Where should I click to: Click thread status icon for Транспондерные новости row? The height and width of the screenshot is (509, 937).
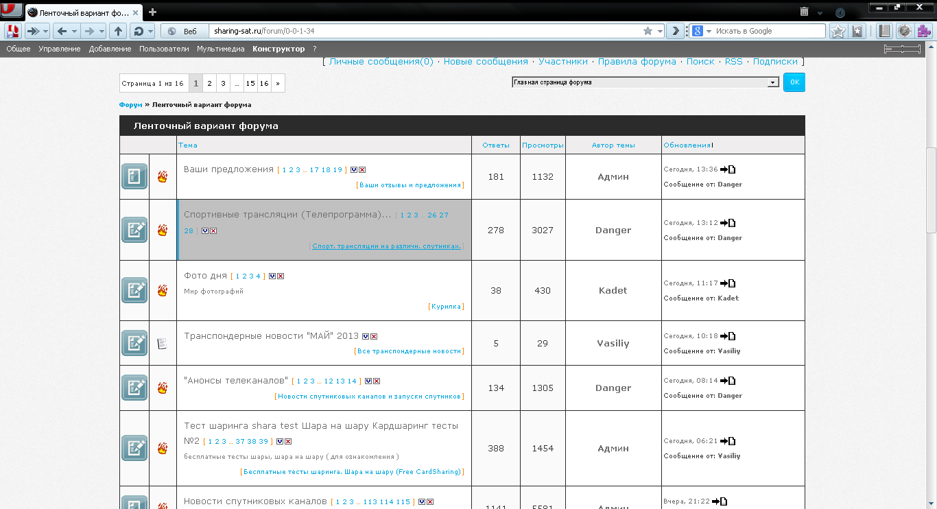[163, 343]
